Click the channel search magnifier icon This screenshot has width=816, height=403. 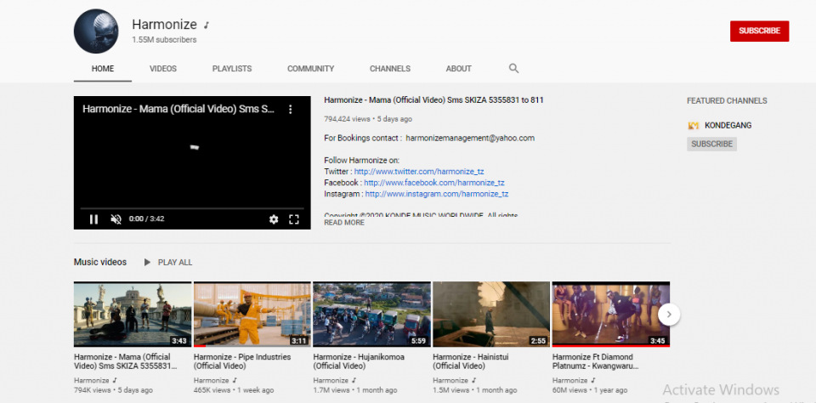click(x=513, y=69)
